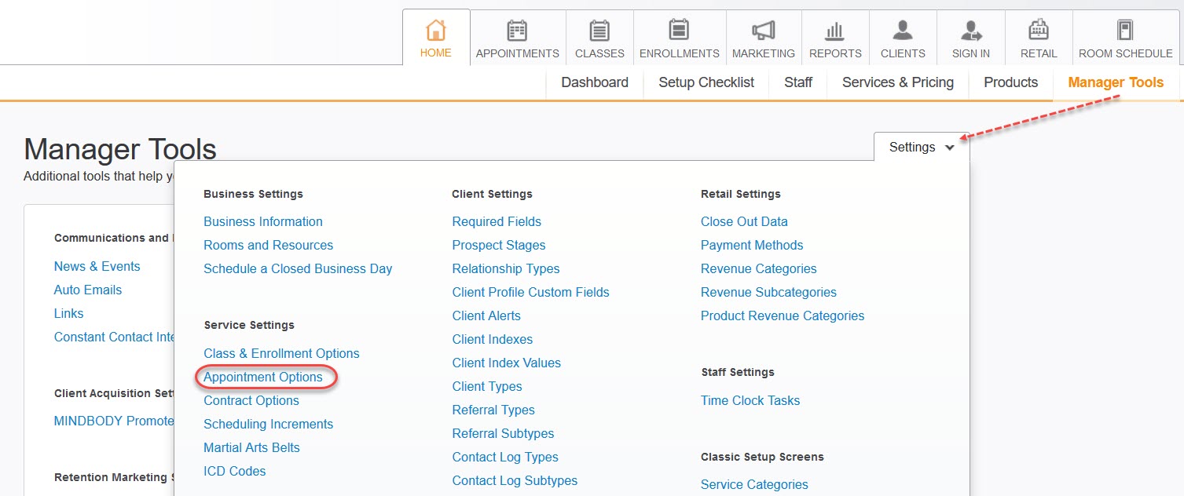The height and width of the screenshot is (496, 1184).
Task: Select the Manager Tools tab
Action: pos(1115,82)
